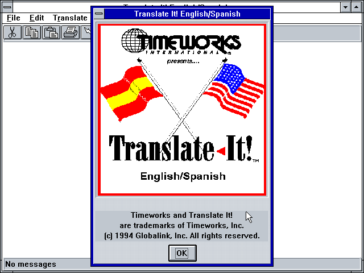The image size is (364, 273).
Task: Open the Translate menu
Action: point(70,18)
